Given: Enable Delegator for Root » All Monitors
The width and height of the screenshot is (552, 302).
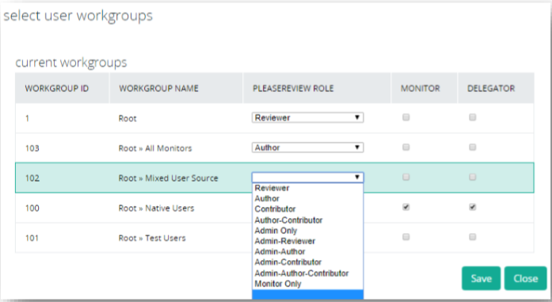Looking at the screenshot, I should 473,147.
